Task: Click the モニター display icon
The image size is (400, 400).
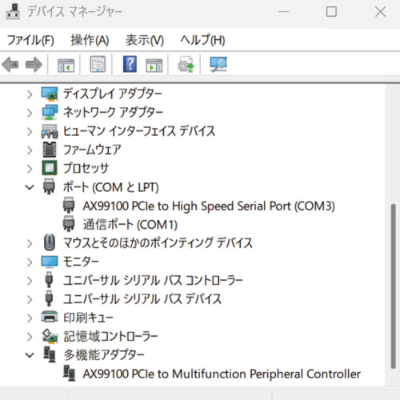Action: pyautogui.click(x=50, y=262)
